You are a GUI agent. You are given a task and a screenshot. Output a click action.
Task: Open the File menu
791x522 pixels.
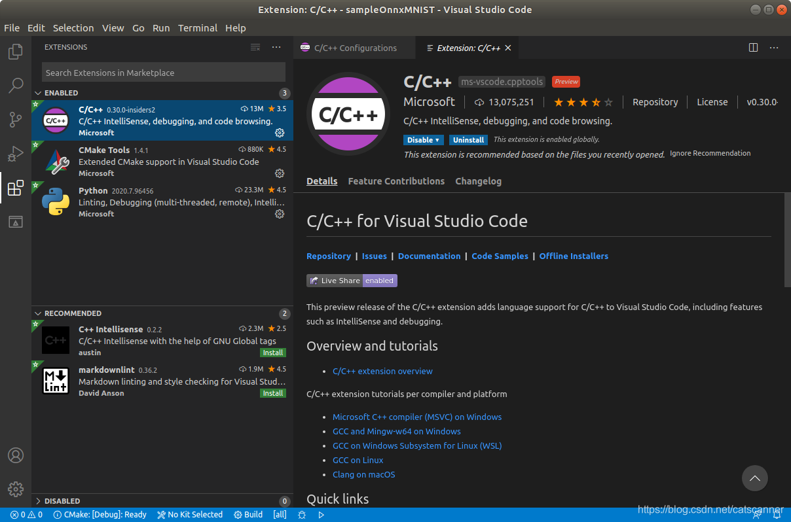click(12, 28)
